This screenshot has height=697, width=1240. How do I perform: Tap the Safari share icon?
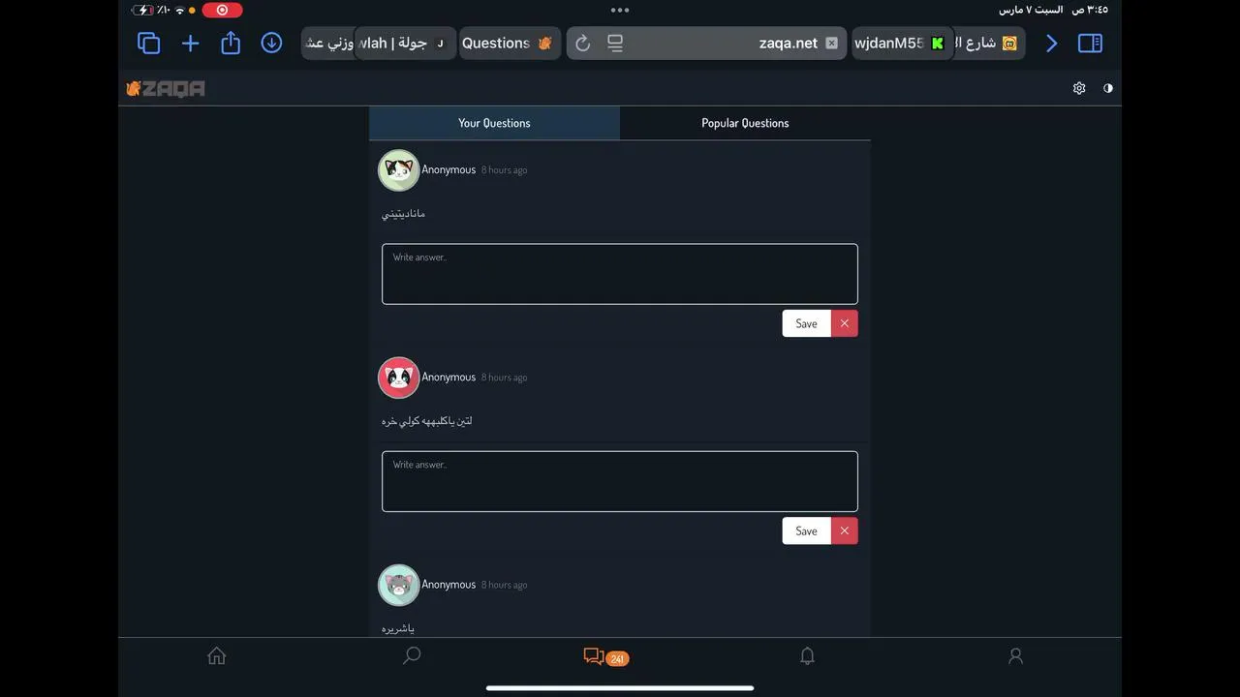231,43
